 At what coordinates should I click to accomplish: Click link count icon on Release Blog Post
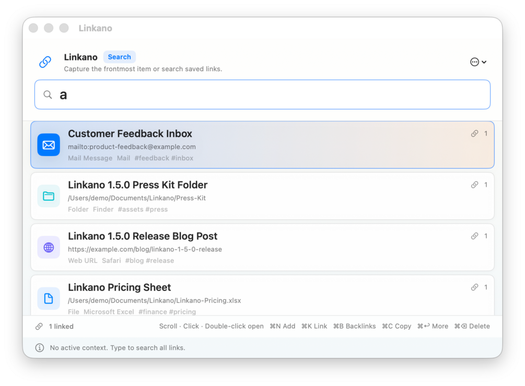click(474, 236)
